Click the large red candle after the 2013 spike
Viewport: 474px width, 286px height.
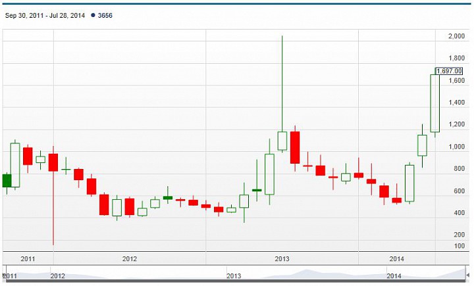pos(295,149)
